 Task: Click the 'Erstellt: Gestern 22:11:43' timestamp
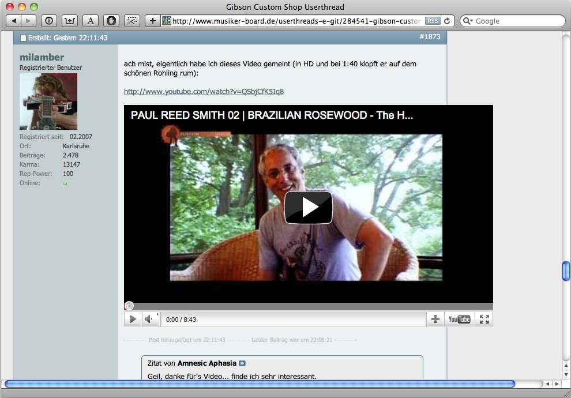click(67, 38)
